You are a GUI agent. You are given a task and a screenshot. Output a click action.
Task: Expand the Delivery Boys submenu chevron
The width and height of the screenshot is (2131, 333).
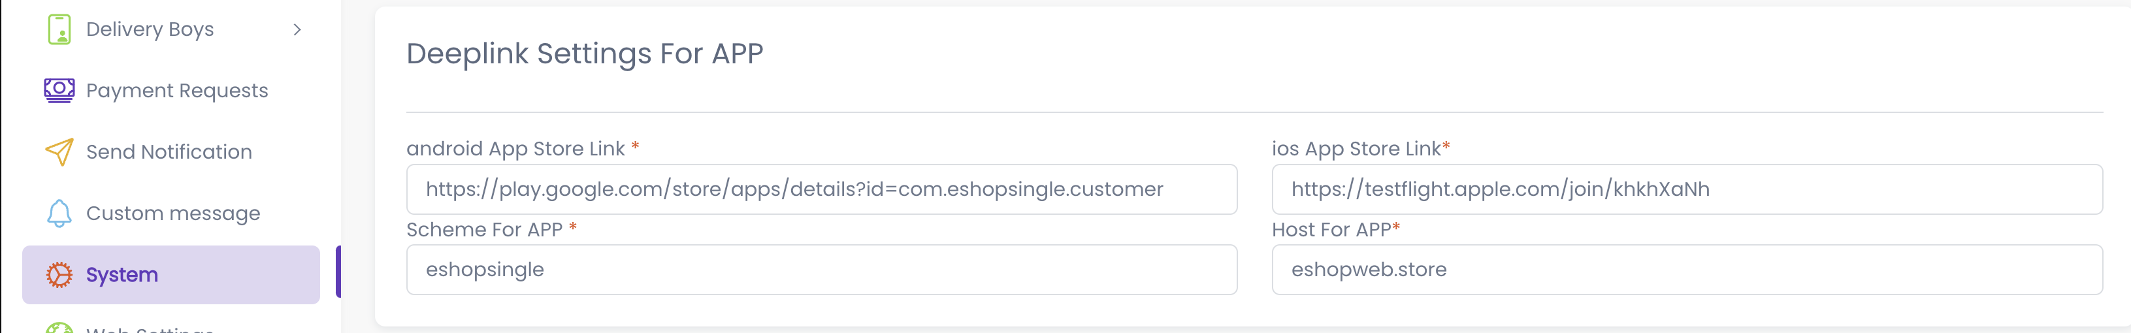(297, 30)
